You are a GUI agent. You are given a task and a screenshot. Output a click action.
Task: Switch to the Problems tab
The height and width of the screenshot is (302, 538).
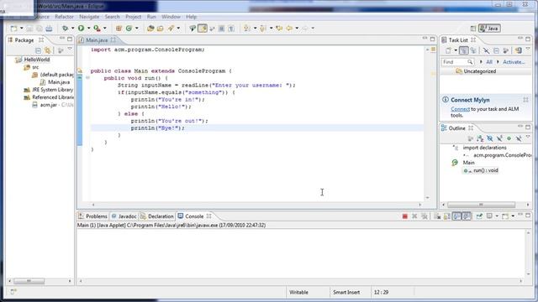[x=92, y=216]
